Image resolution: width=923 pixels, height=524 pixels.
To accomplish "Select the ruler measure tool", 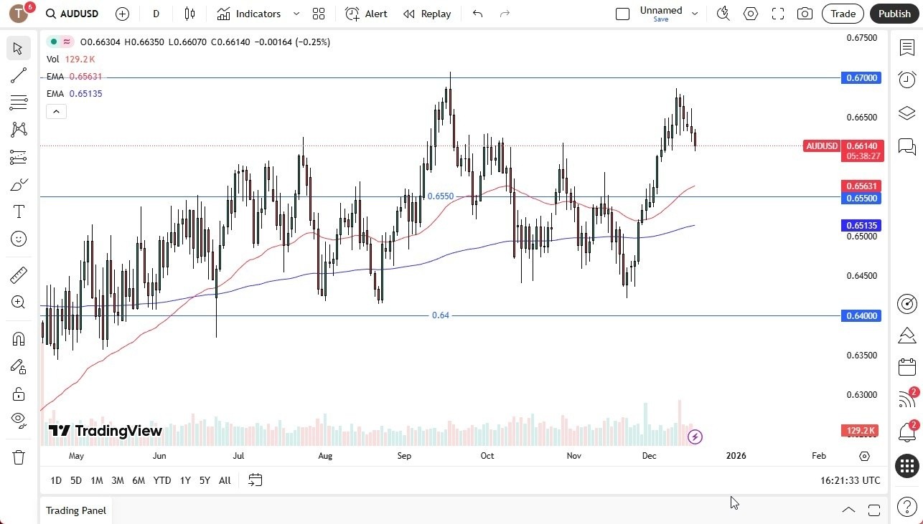I will pyautogui.click(x=19, y=275).
